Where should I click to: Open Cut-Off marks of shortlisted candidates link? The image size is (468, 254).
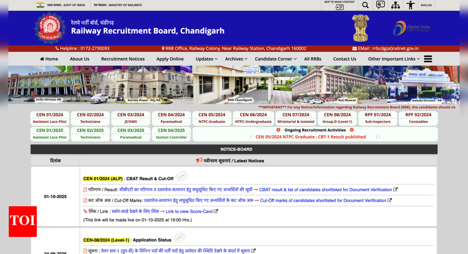tap(323, 201)
